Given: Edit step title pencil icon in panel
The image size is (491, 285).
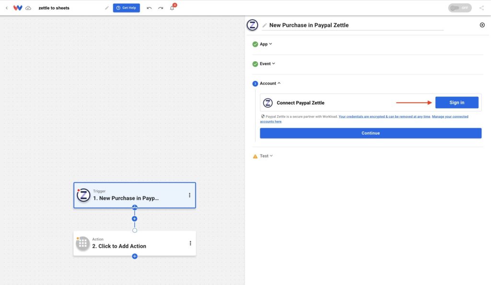Looking at the screenshot, I should tap(265, 25).
